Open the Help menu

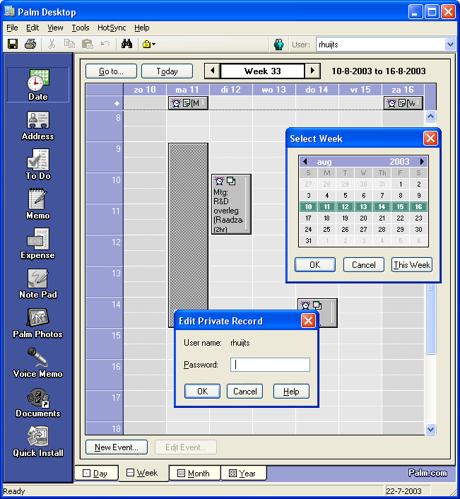point(141,28)
